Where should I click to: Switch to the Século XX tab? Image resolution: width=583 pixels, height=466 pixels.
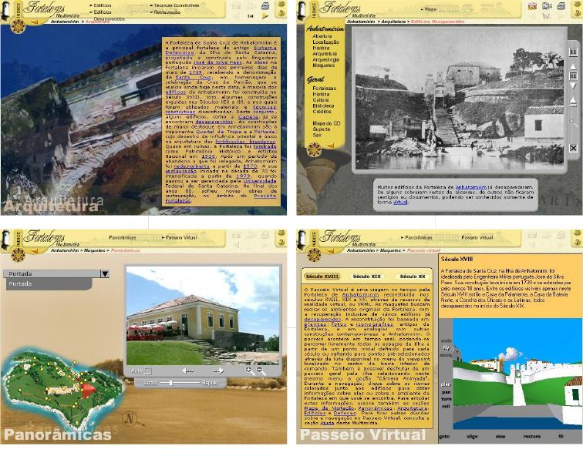pos(412,276)
